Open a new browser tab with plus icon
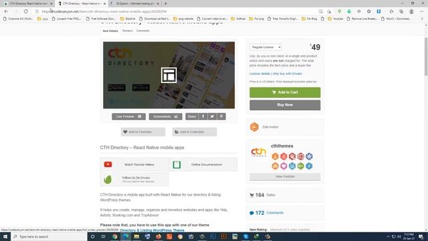 click(165, 3)
